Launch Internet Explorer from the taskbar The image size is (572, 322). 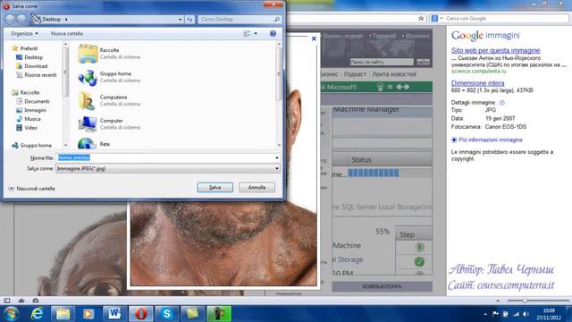click(x=38, y=314)
